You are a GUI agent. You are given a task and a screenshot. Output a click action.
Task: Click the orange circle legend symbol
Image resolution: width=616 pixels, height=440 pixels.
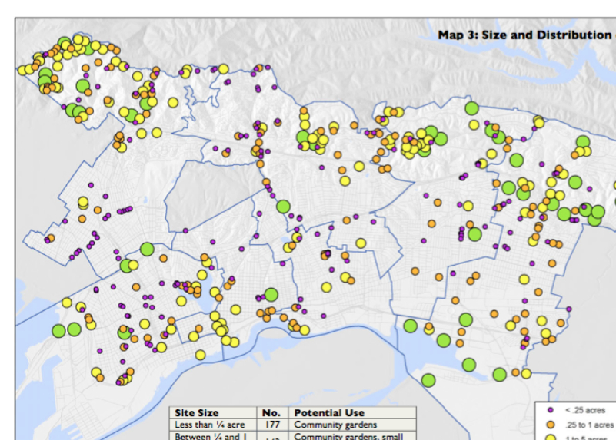pyautogui.click(x=550, y=425)
